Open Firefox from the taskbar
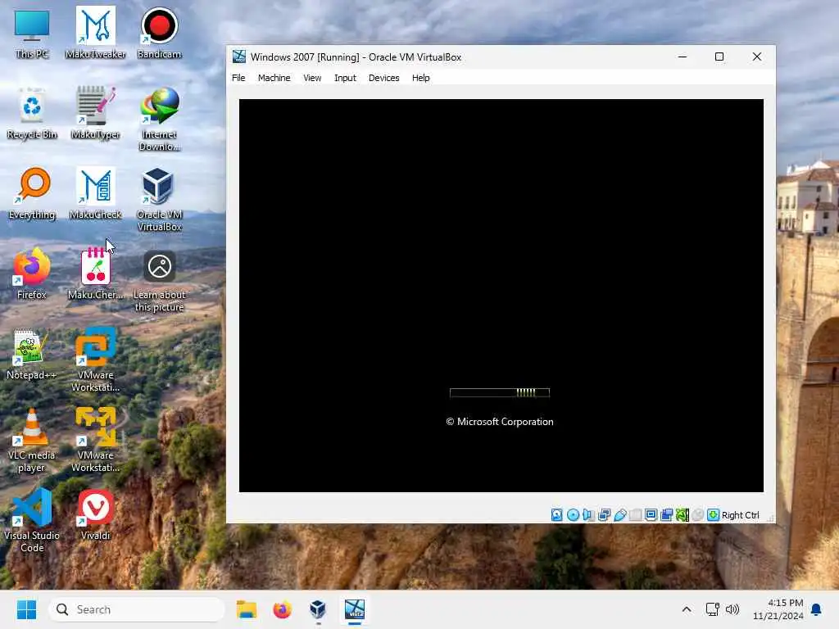This screenshot has width=839, height=629. point(282,609)
